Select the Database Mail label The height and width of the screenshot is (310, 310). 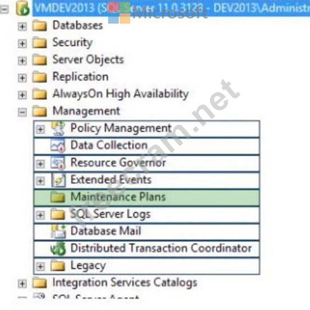tap(106, 231)
